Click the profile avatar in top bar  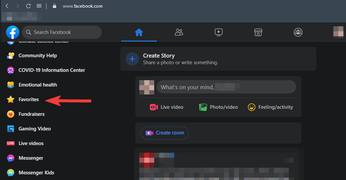coord(338,32)
